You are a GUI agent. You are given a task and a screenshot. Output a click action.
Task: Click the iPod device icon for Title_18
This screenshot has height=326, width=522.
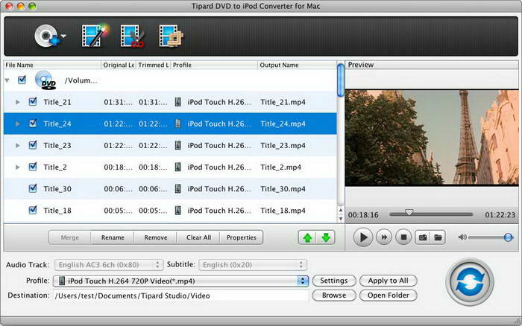[178, 211]
